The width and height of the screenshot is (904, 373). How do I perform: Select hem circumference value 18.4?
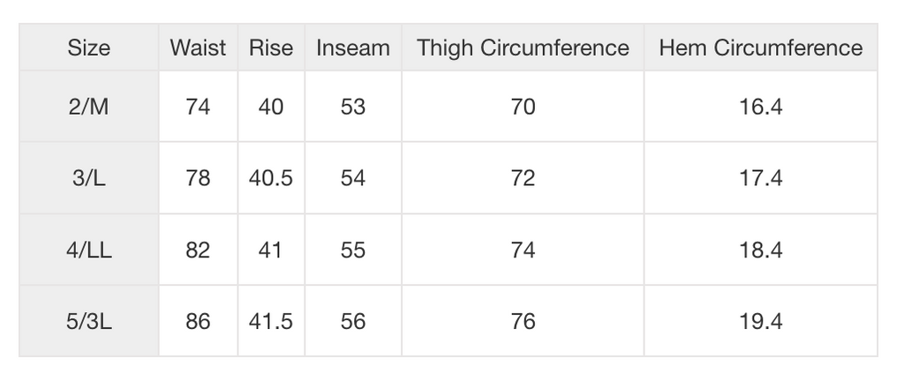[x=760, y=250]
